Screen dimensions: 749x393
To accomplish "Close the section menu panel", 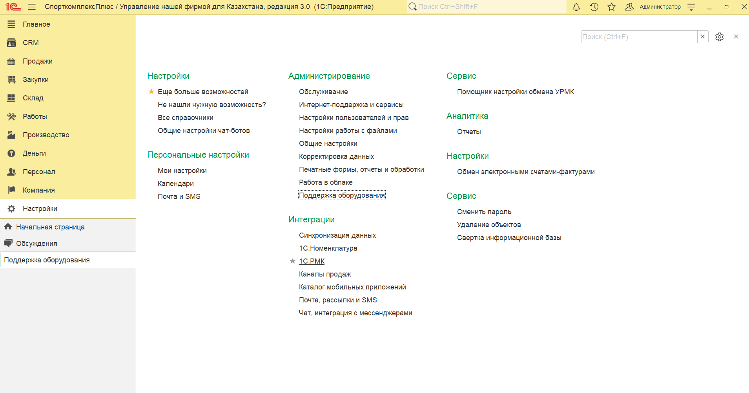I will click(736, 36).
